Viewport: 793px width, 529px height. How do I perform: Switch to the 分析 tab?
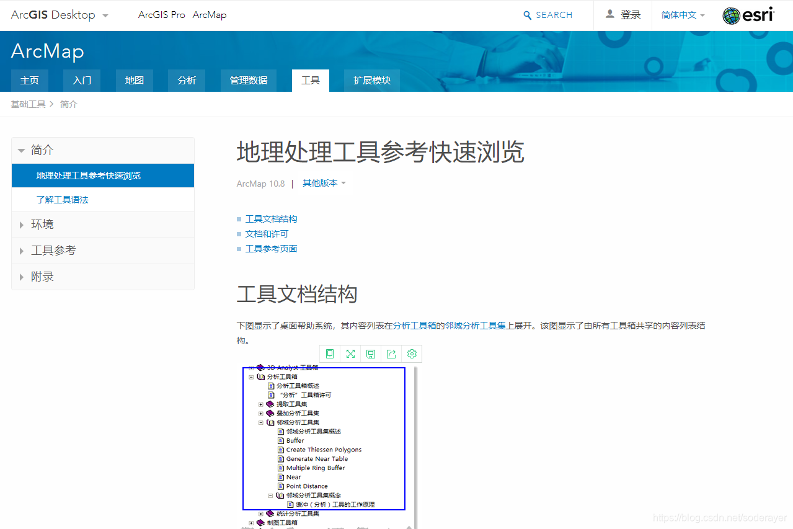coord(187,81)
